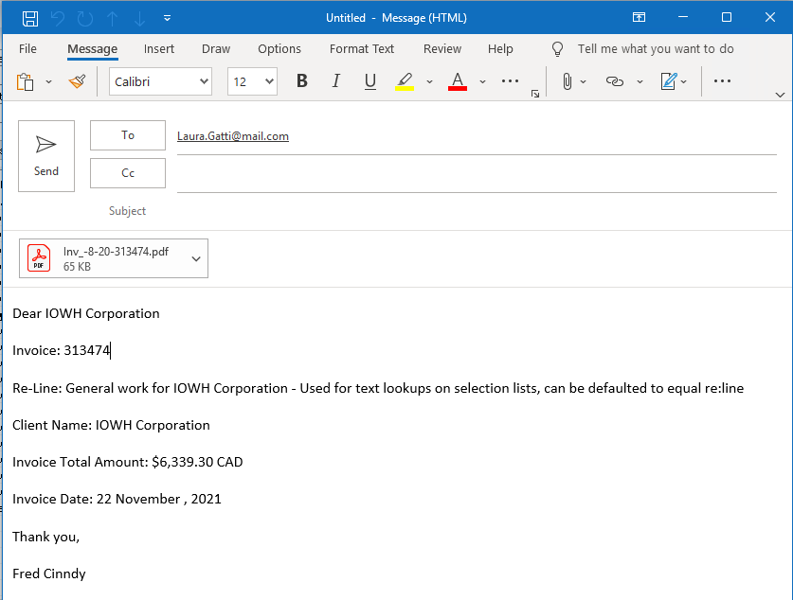Click the Previous Item up arrow

[113, 19]
